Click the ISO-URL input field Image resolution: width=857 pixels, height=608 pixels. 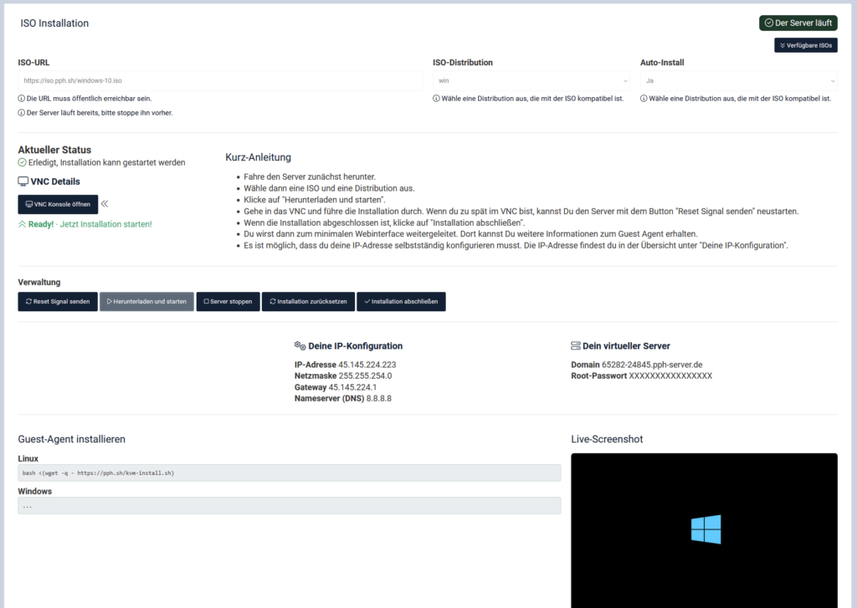coord(220,80)
